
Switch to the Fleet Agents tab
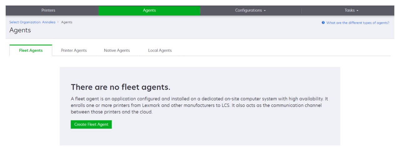point(31,50)
